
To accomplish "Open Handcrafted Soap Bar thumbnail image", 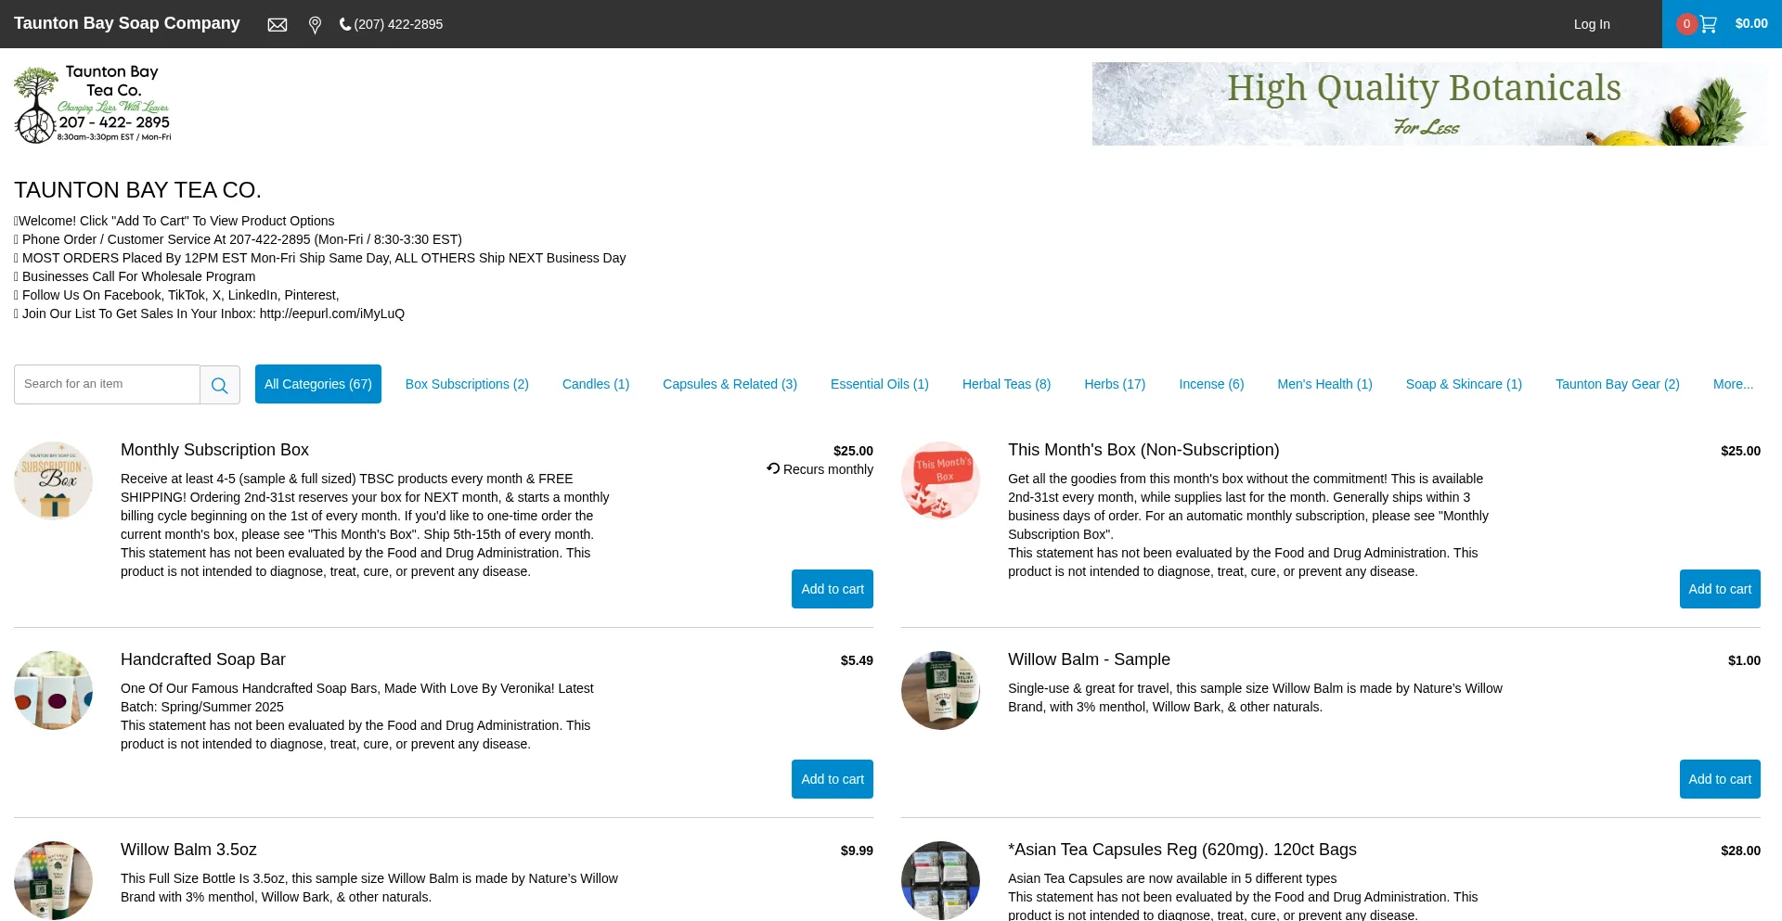I will 53,690.
